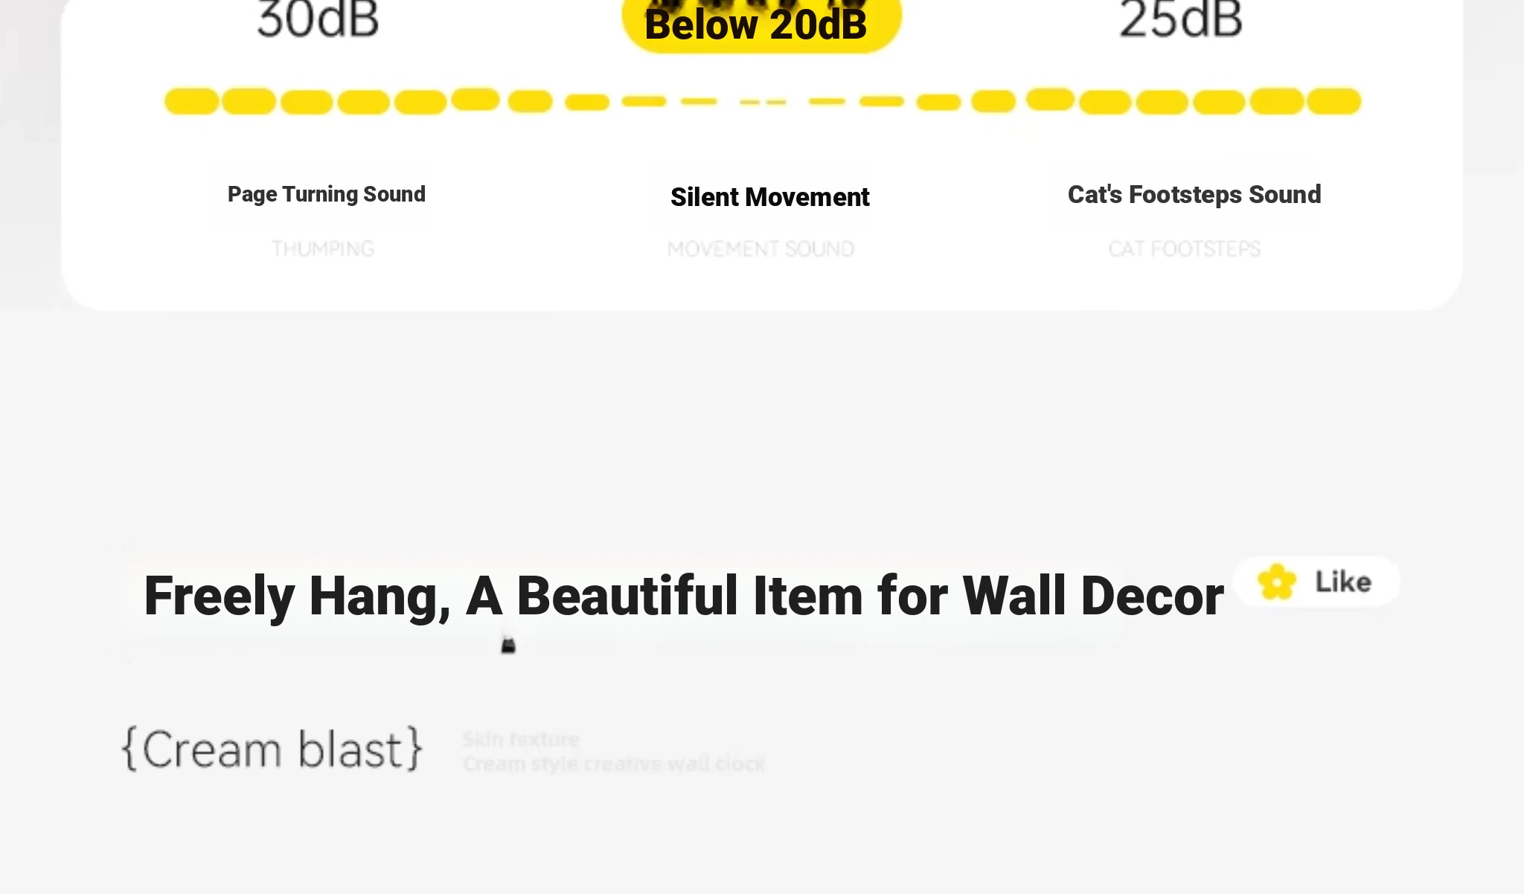1524x894 pixels.
Task: Select the yellow Below 20dB badge
Action: tap(761, 22)
